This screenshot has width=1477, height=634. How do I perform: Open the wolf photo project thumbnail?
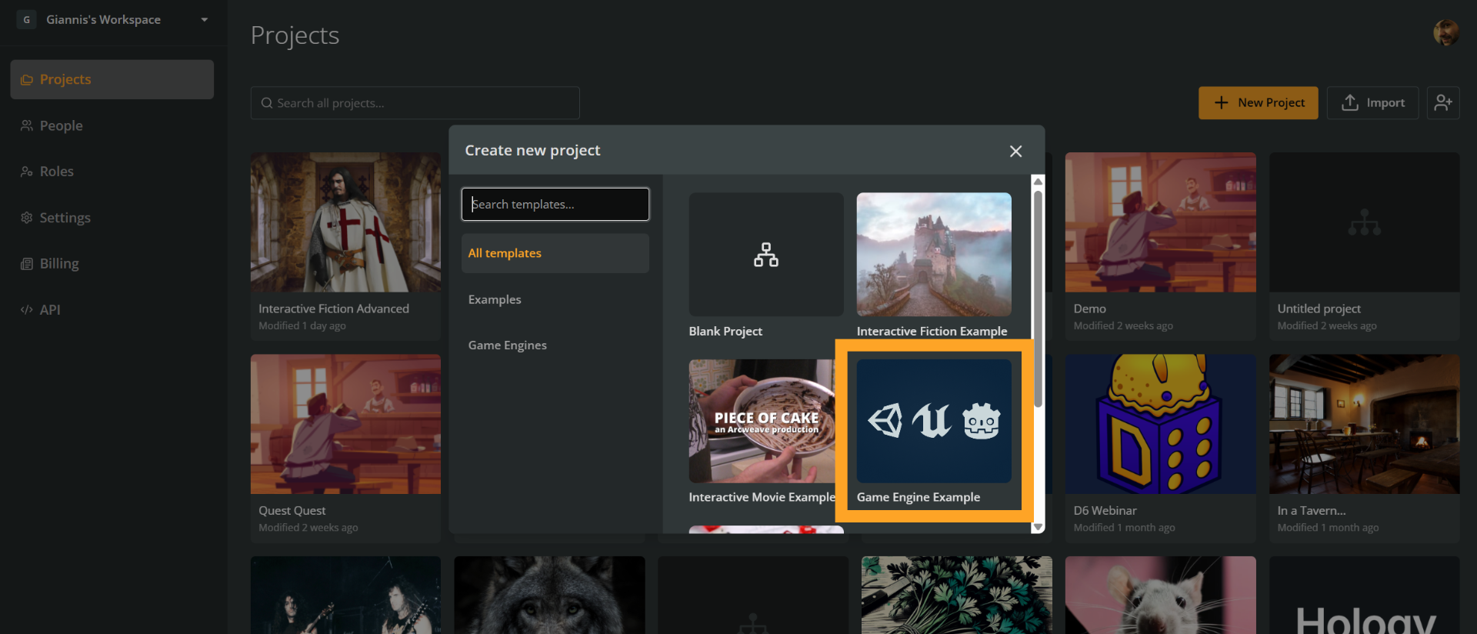tap(549, 596)
